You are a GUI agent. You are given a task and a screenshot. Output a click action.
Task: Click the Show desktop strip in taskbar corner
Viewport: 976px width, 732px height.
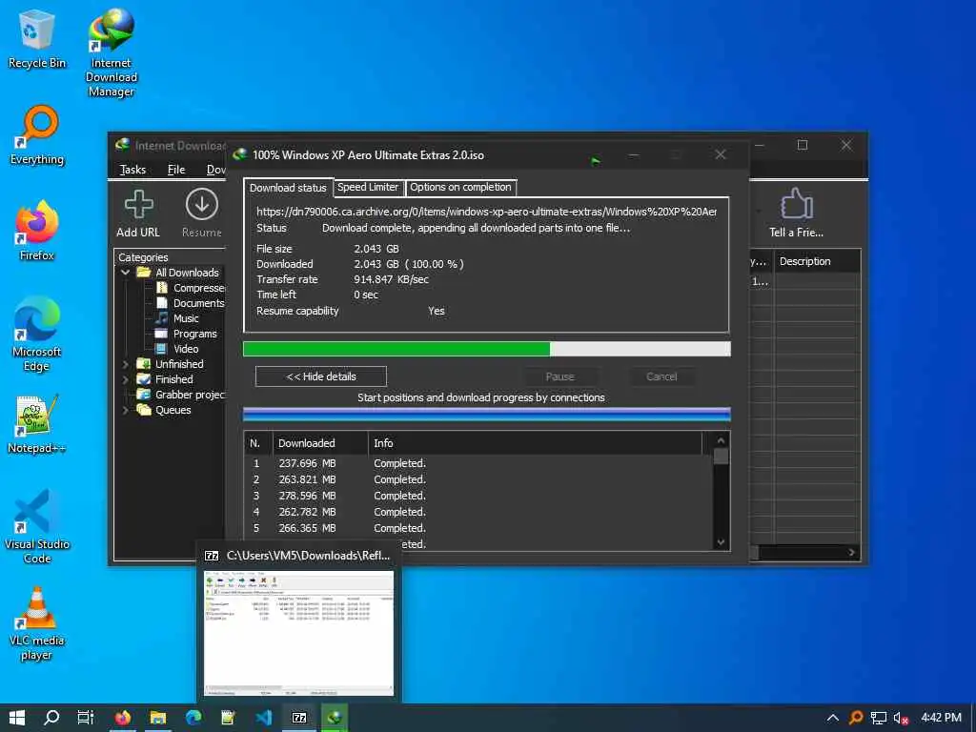pos(973,718)
